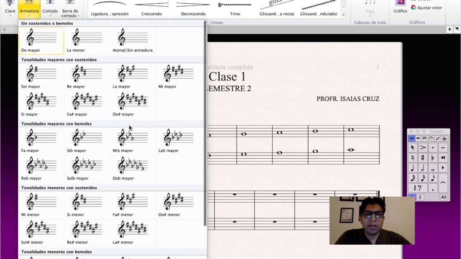Image resolution: width=461 pixels, height=259 pixels.
Task: Select Fa# mayor key signature
Action: point(87,105)
